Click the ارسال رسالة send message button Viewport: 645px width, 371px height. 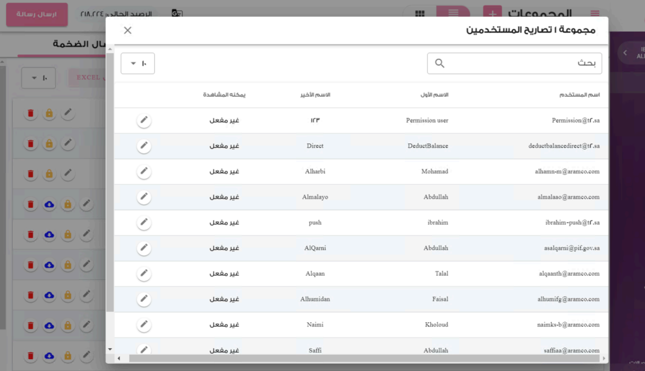point(37,14)
